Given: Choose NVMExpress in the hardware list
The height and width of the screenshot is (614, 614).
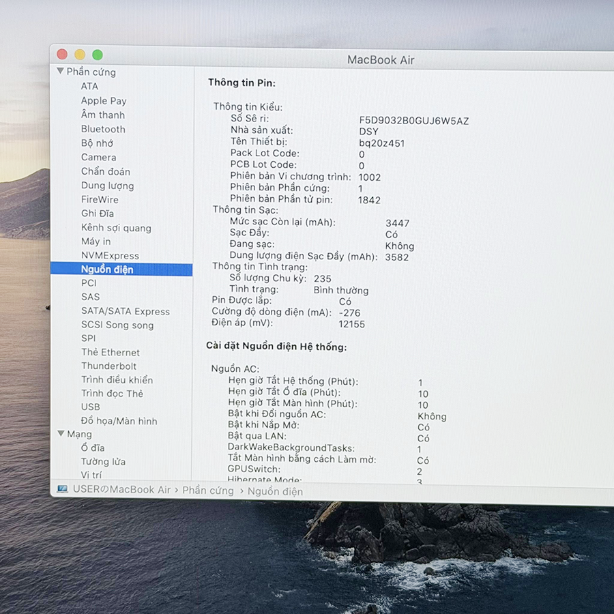Looking at the screenshot, I should click(x=110, y=256).
